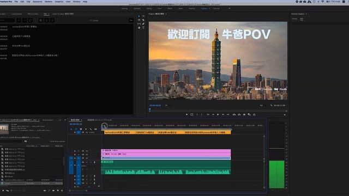
Task: Click the Export Frame camera icon
Action: tap(244, 114)
